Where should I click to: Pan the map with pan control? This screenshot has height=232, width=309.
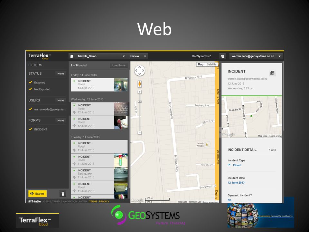[139, 71]
